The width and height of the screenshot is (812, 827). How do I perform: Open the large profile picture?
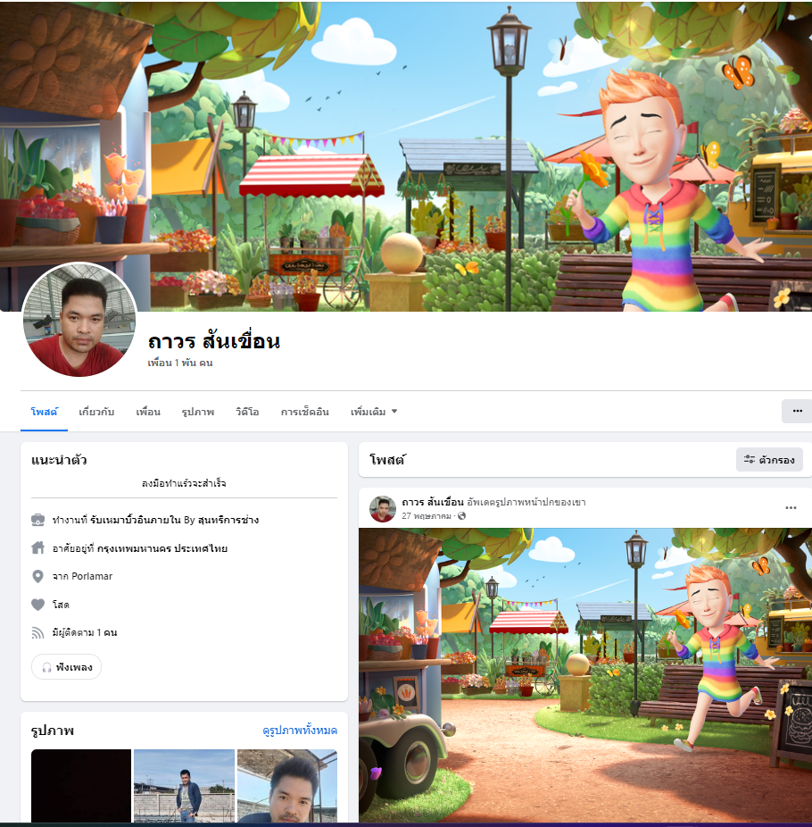[x=79, y=320]
